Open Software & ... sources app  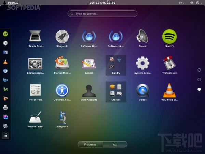click(116, 39)
